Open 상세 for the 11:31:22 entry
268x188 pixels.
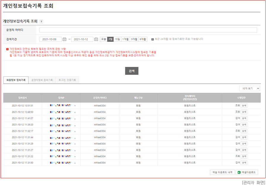[x=244, y=156]
